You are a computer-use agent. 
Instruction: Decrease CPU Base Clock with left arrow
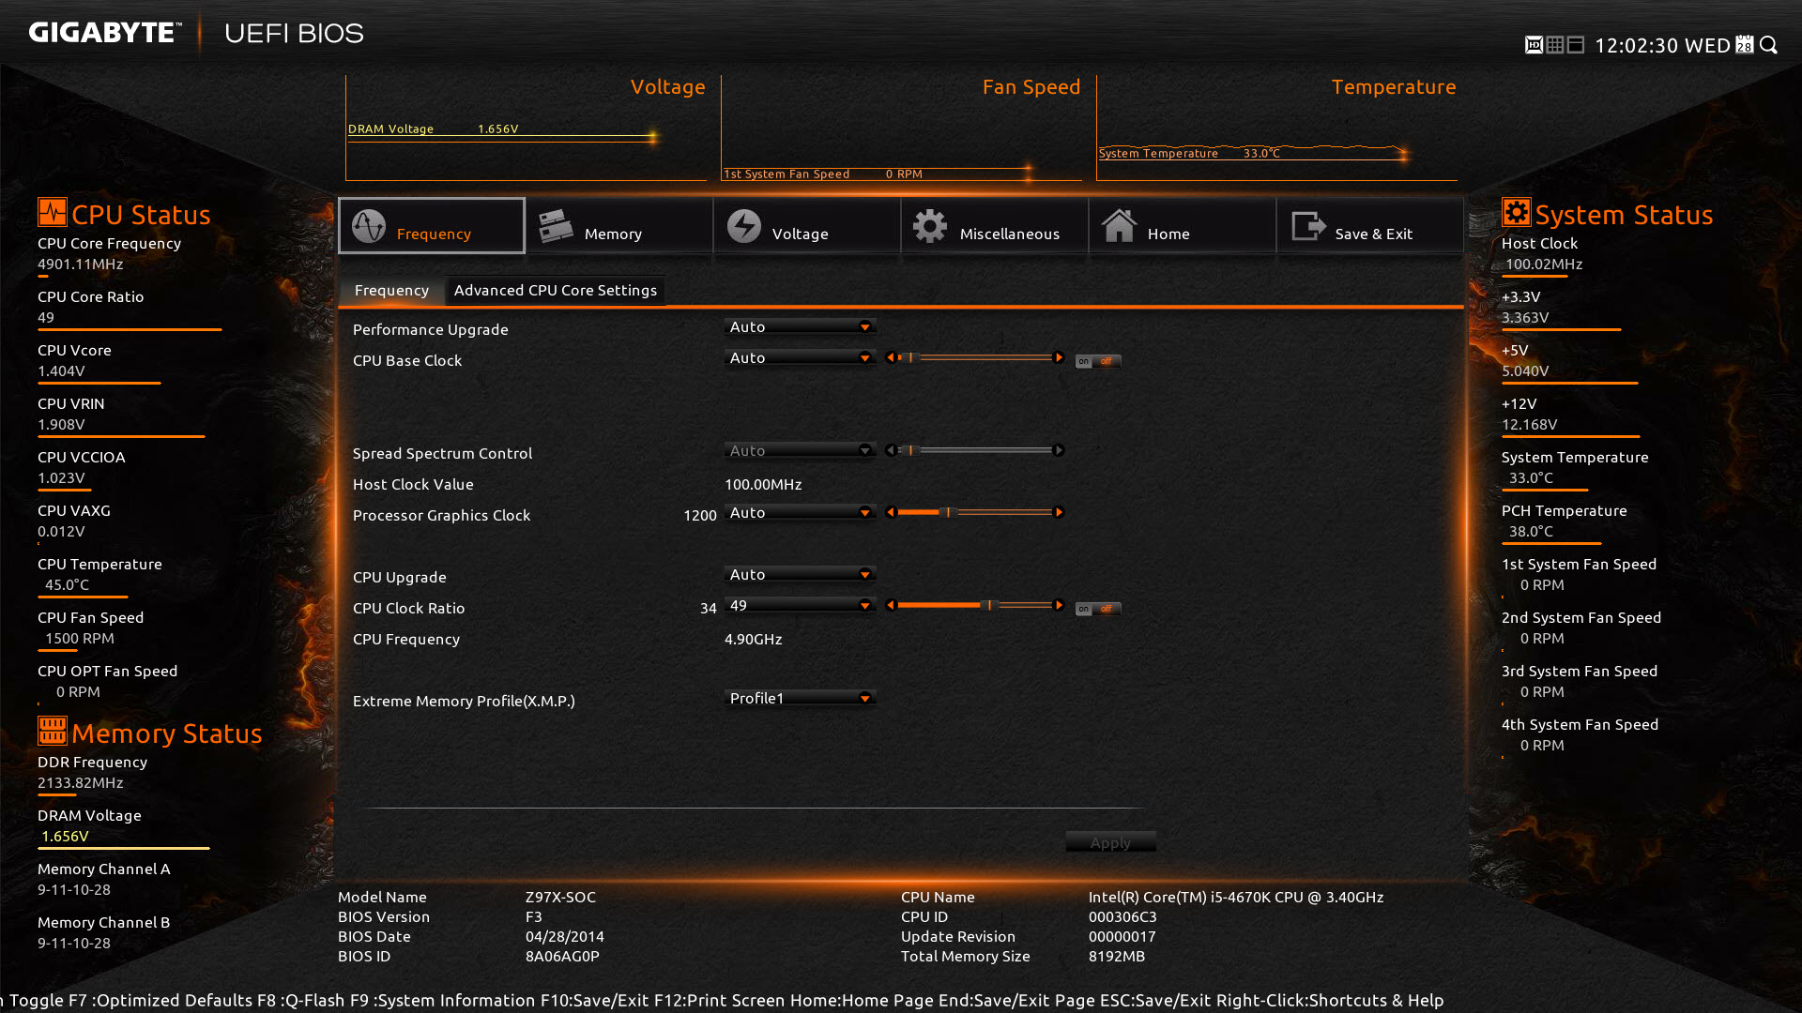coord(891,357)
